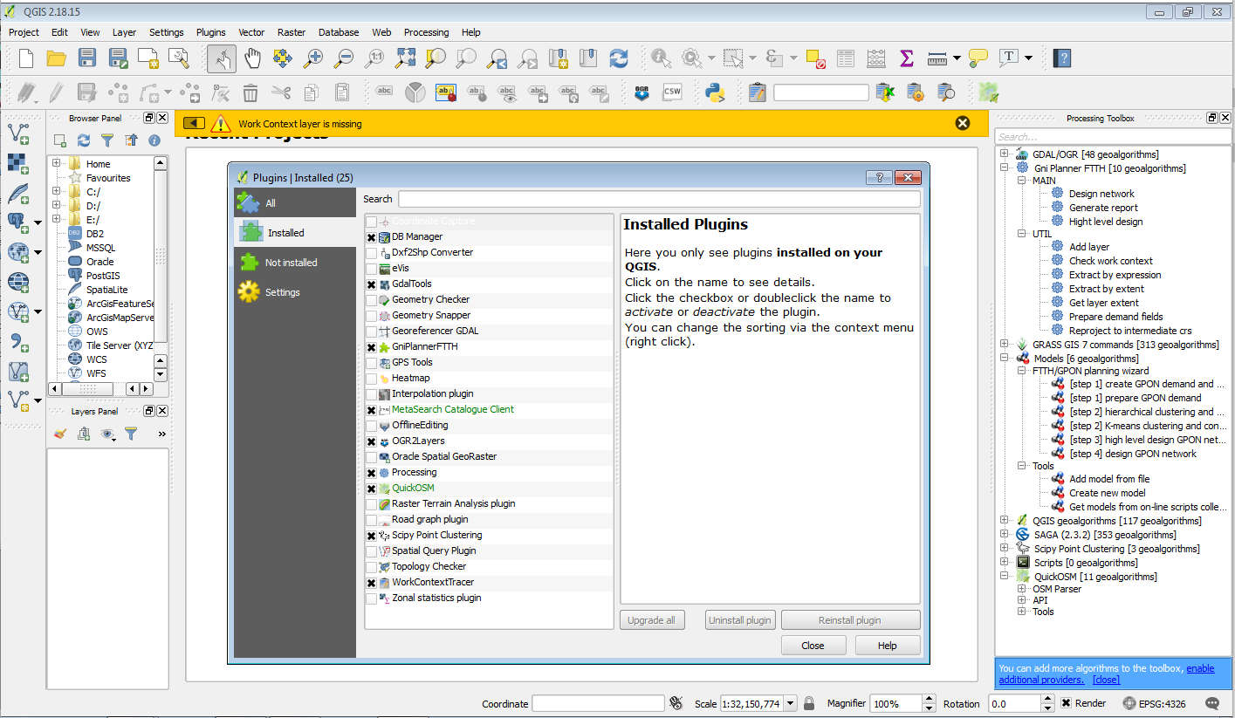
Task: Switch to plugin Settings tab
Action: [x=295, y=292]
